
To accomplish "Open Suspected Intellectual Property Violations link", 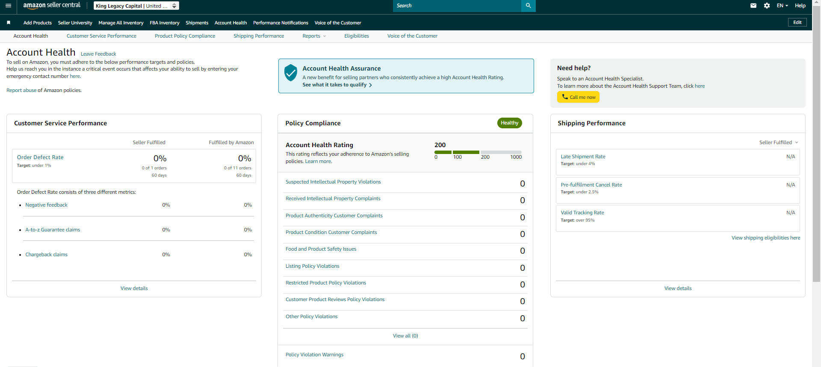I will click(333, 182).
